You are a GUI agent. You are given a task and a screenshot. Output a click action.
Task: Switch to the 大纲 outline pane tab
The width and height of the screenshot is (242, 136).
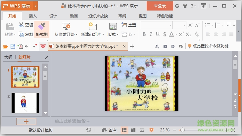tap(8, 57)
